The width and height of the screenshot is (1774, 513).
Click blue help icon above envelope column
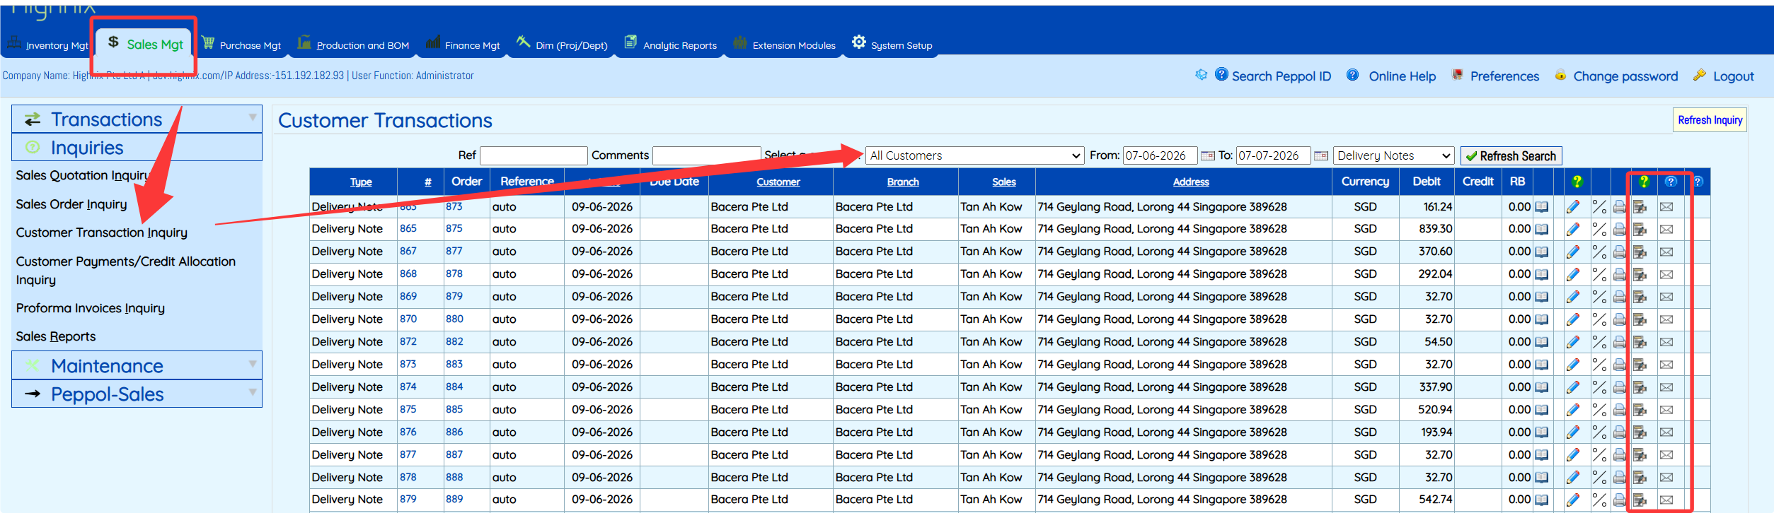coord(1671,182)
